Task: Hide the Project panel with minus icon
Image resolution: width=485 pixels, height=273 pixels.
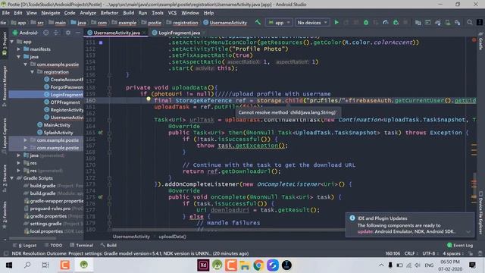Action: click(78, 33)
